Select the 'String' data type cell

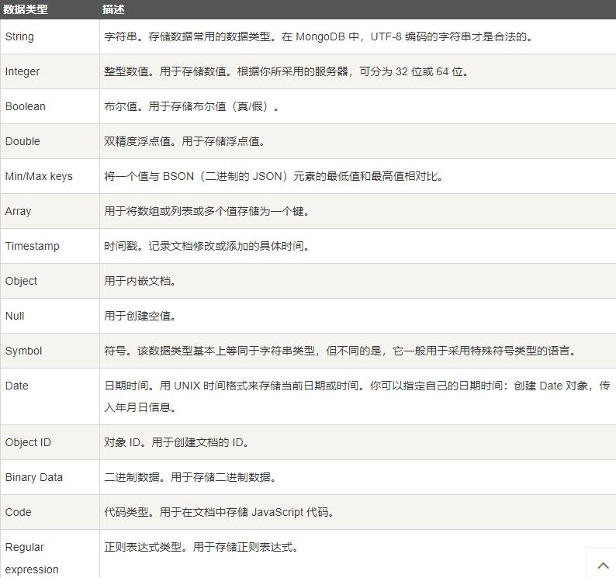pyautogui.click(x=50, y=36)
